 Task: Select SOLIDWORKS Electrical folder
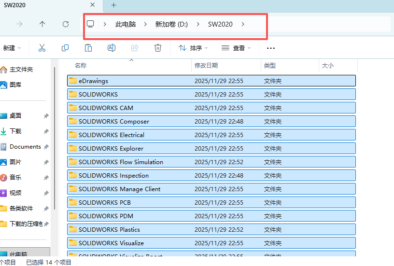point(211,135)
